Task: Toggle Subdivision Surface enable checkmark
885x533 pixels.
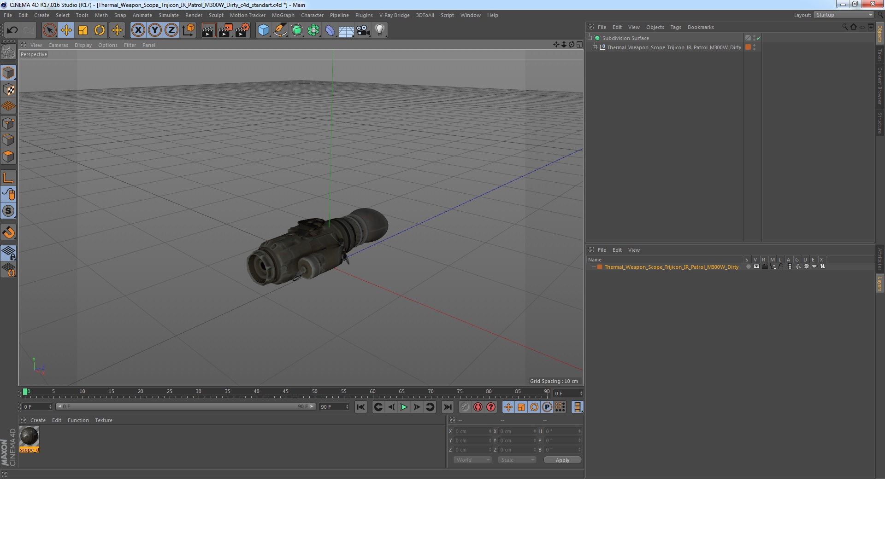Action: (x=759, y=38)
